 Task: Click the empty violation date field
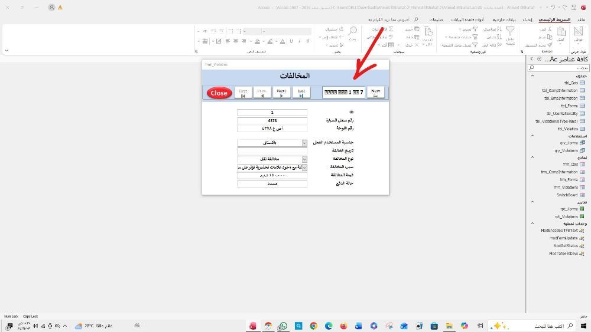coord(272,151)
